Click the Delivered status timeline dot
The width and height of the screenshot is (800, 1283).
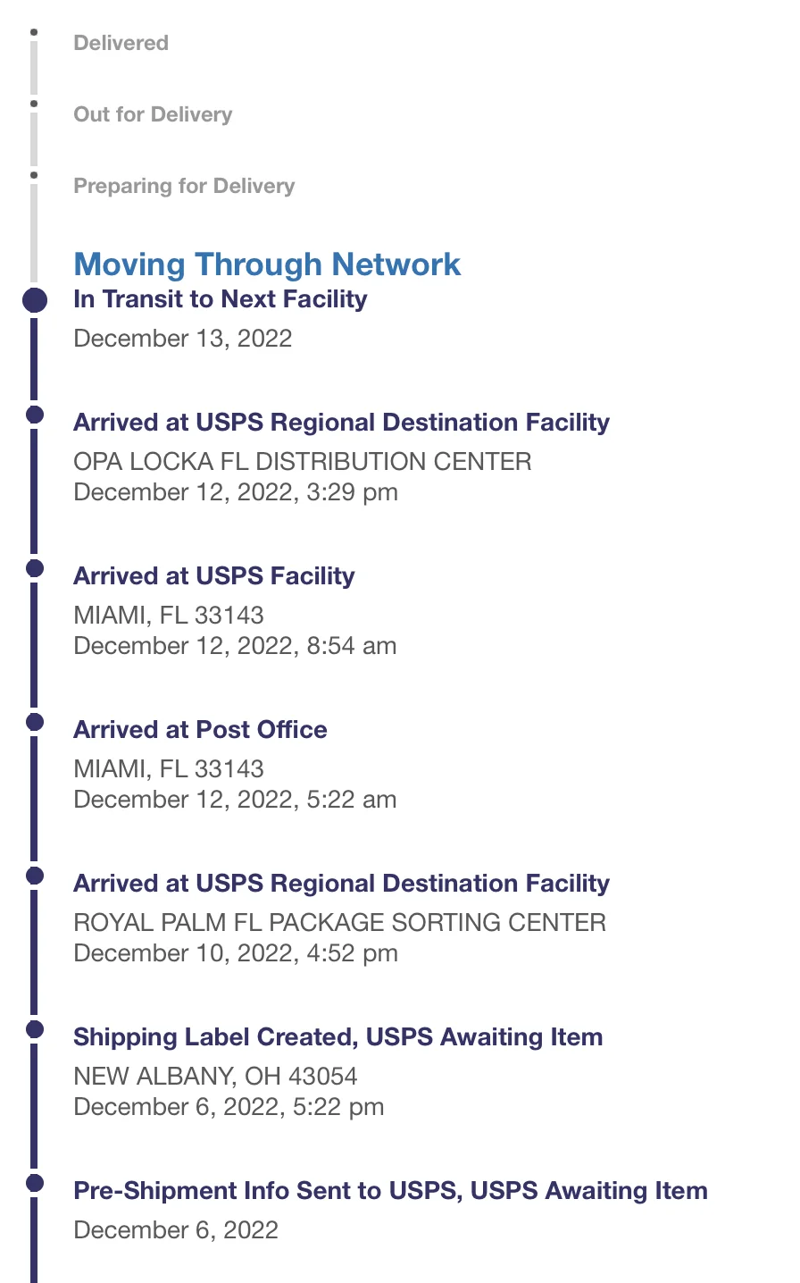click(34, 32)
